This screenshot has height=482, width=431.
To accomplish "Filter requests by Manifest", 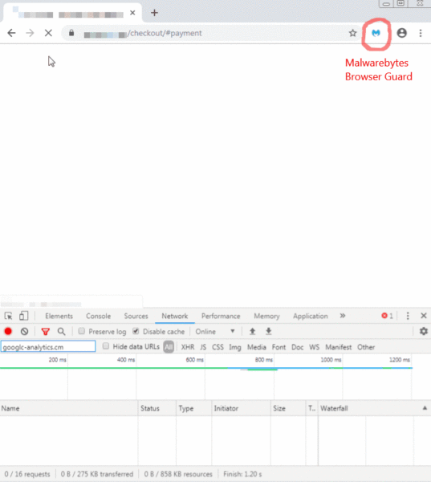I will point(338,347).
